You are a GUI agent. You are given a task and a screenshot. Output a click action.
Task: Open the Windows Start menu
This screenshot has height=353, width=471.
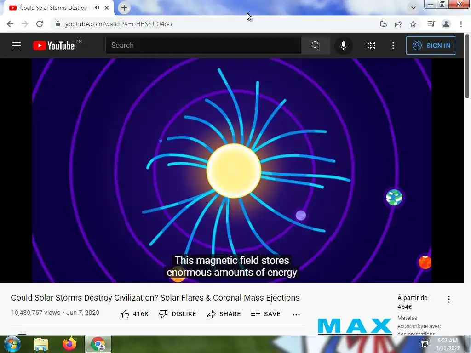coord(12,344)
